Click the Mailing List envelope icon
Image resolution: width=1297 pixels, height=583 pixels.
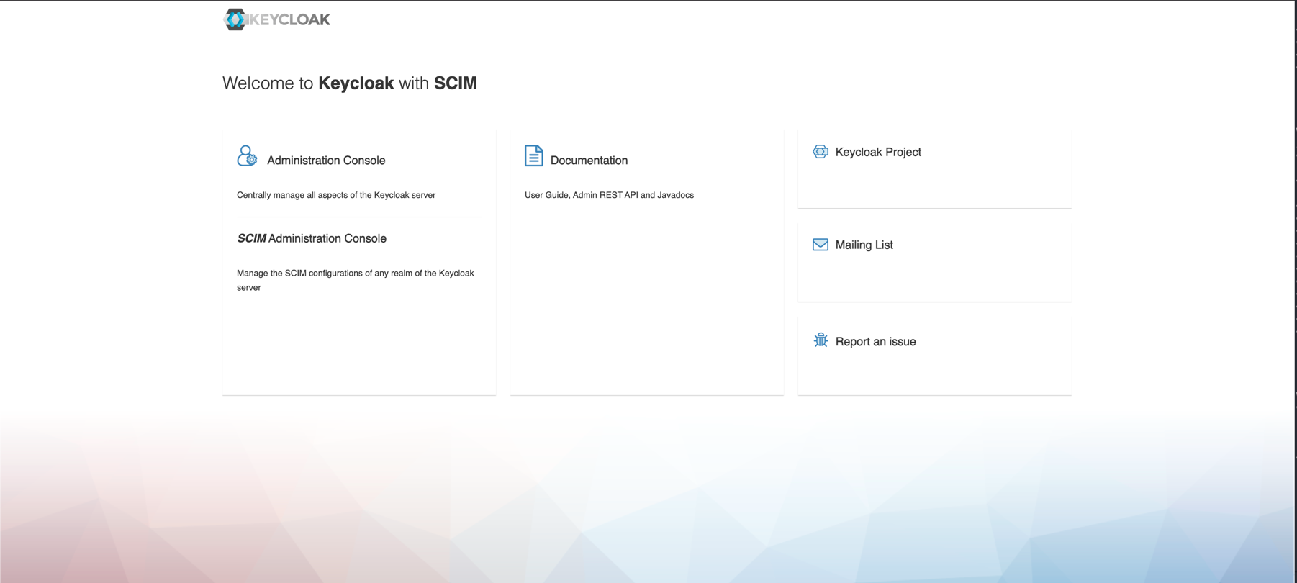pyautogui.click(x=821, y=245)
